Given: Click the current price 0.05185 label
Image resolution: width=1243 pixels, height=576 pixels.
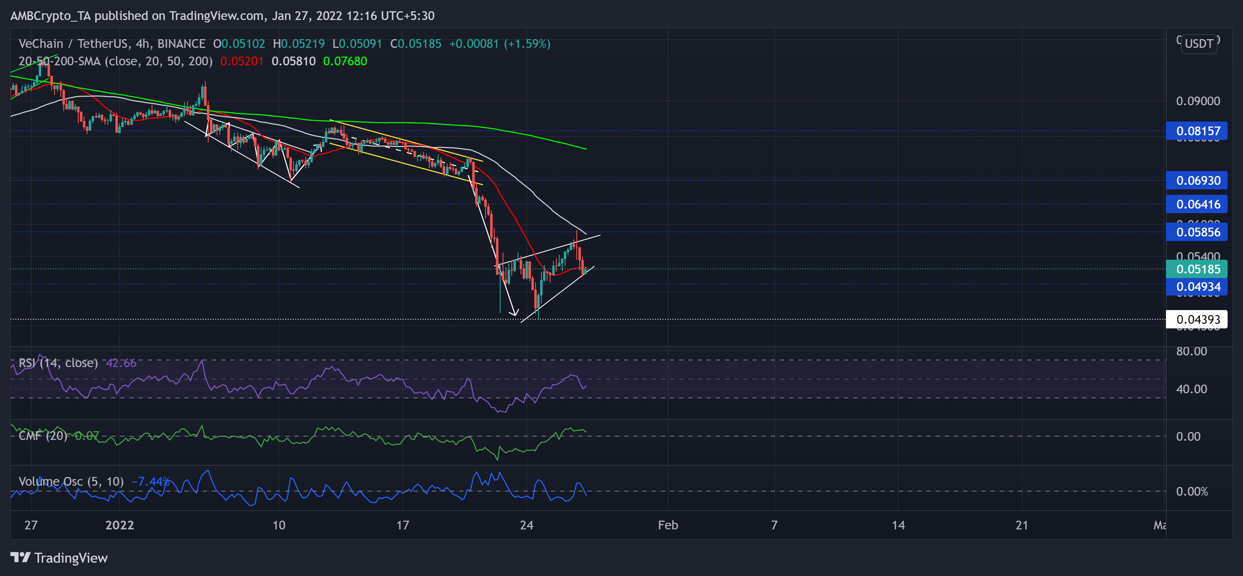Looking at the screenshot, I should [x=1196, y=269].
